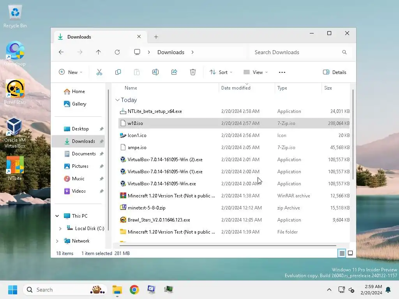Image resolution: width=399 pixels, height=299 pixels.
Task: Click chevron before Downloads in address bar
Action: (x=149, y=52)
